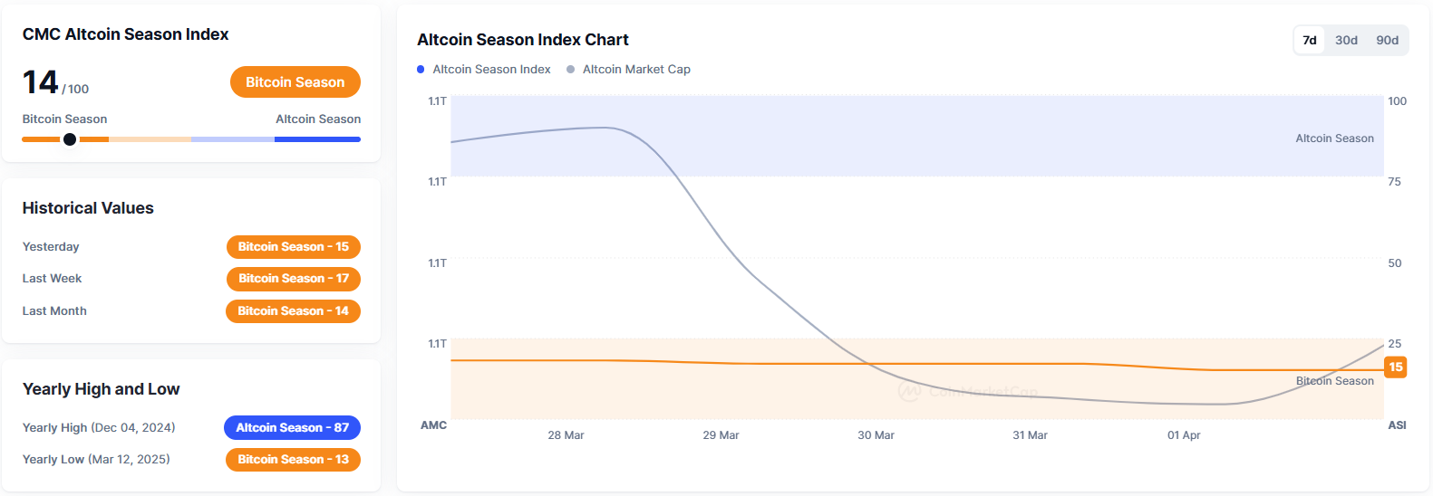Screen dimensions: 1433x496
Task: Click Yearly Low Bitcoin Season - 13 badge
Action: tap(293, 460)
